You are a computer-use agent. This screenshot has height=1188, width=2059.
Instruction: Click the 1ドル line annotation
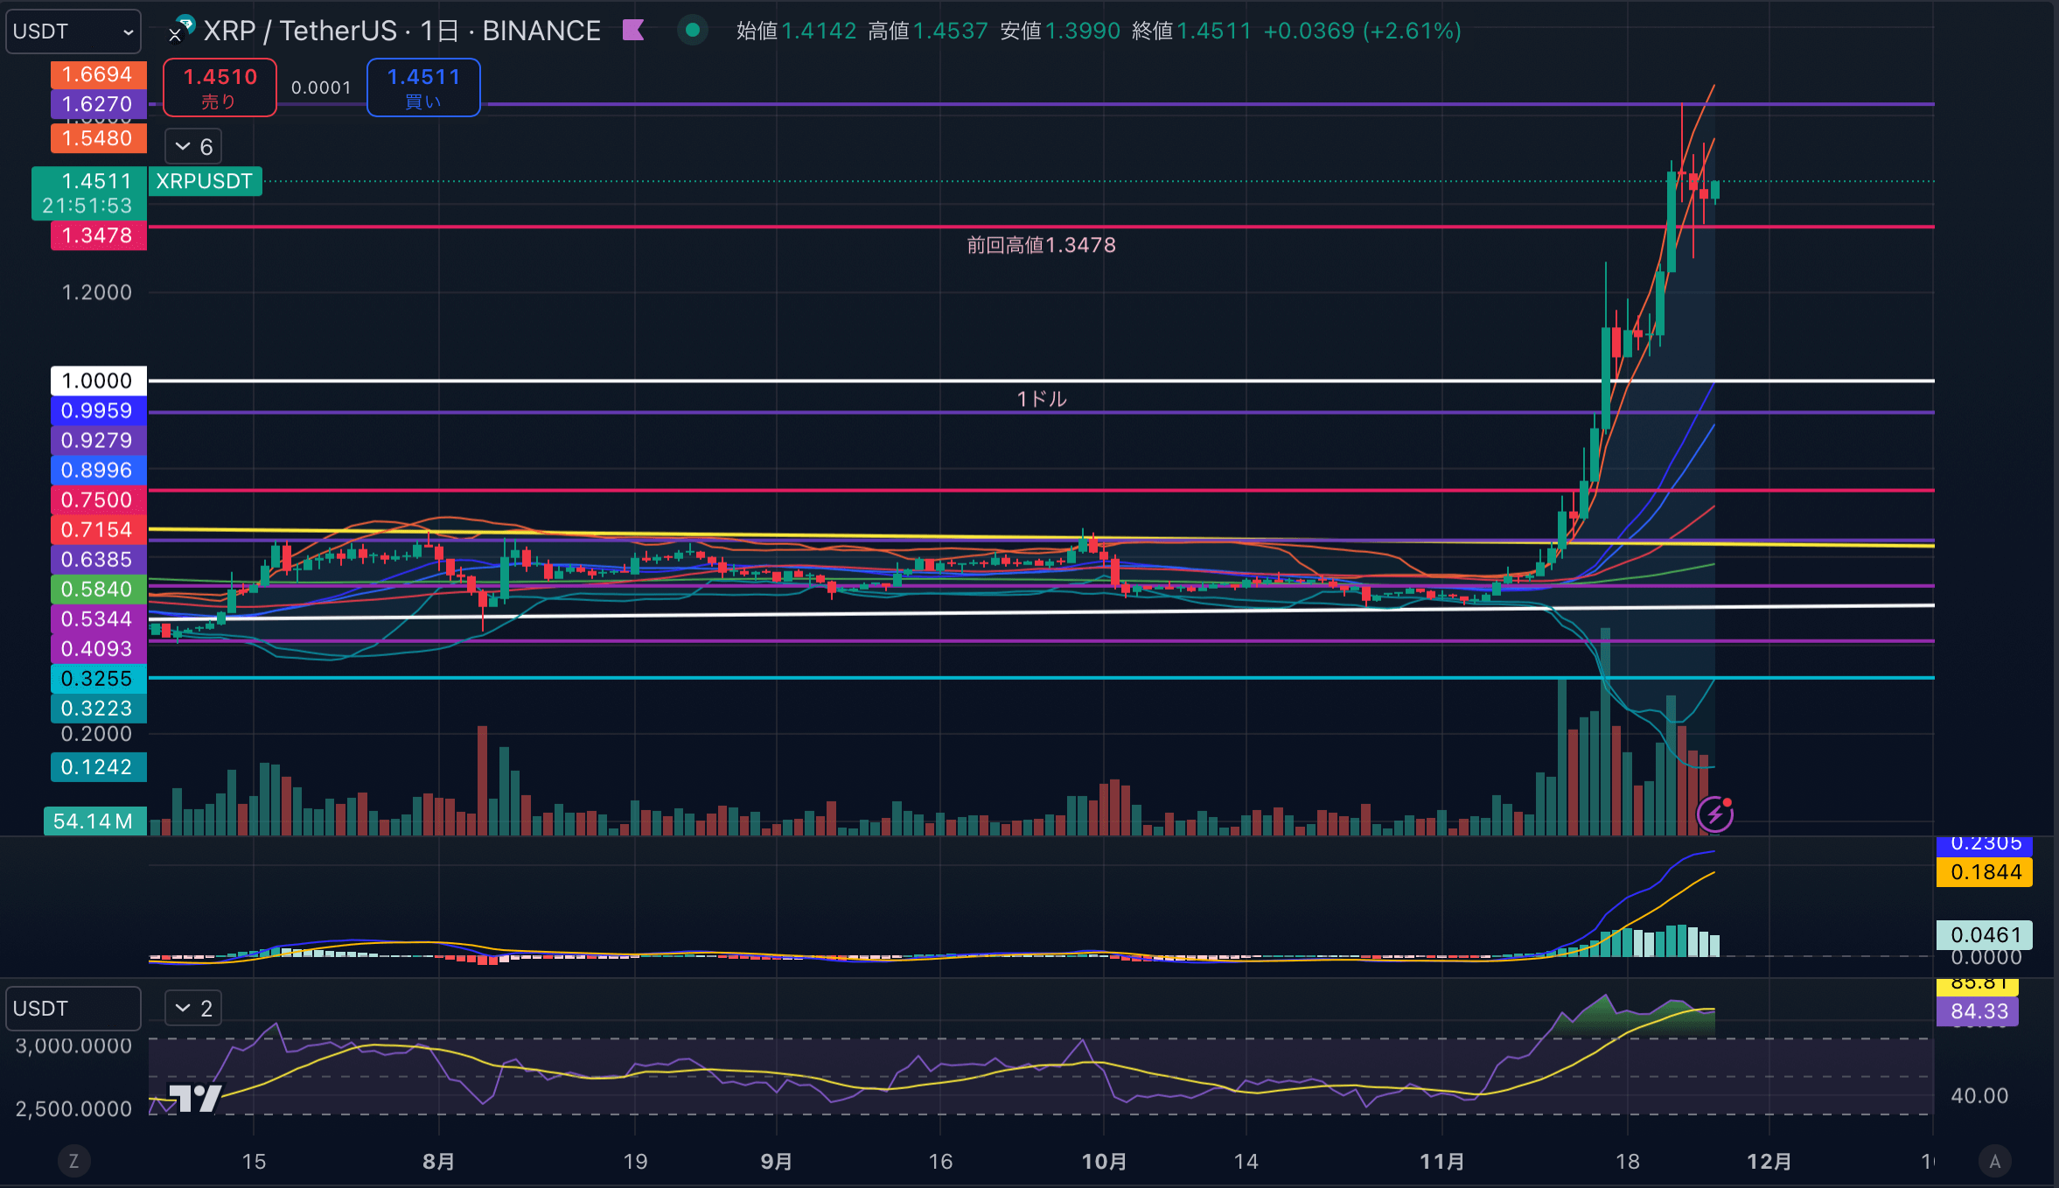(1041, 399)
